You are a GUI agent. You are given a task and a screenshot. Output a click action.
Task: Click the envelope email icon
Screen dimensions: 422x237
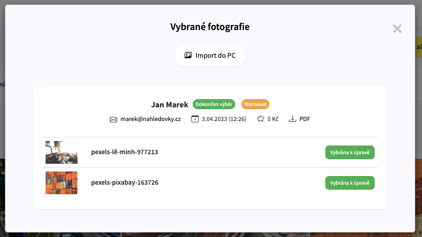click(113, 120)
